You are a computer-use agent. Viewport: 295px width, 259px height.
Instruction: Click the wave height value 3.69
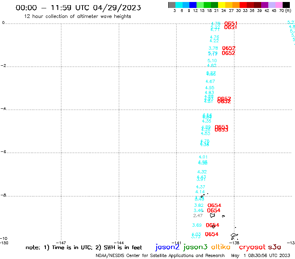click(197, 225)
